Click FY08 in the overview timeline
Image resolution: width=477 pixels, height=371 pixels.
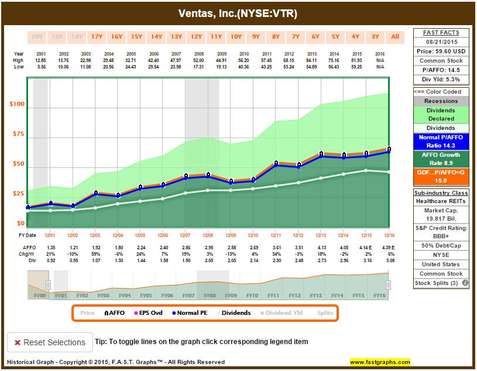(x=210, y=296)
